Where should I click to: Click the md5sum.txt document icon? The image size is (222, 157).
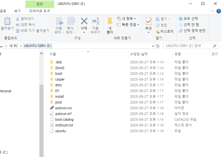pyautogui.click(x=52, y=125)
